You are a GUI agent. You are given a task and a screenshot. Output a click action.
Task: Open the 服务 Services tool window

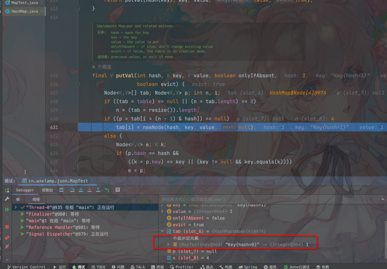pyautogui.click(x=270, y=267)
